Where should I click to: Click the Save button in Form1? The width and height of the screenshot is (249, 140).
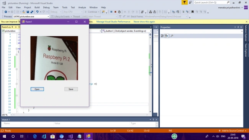(x=71, y=89)
